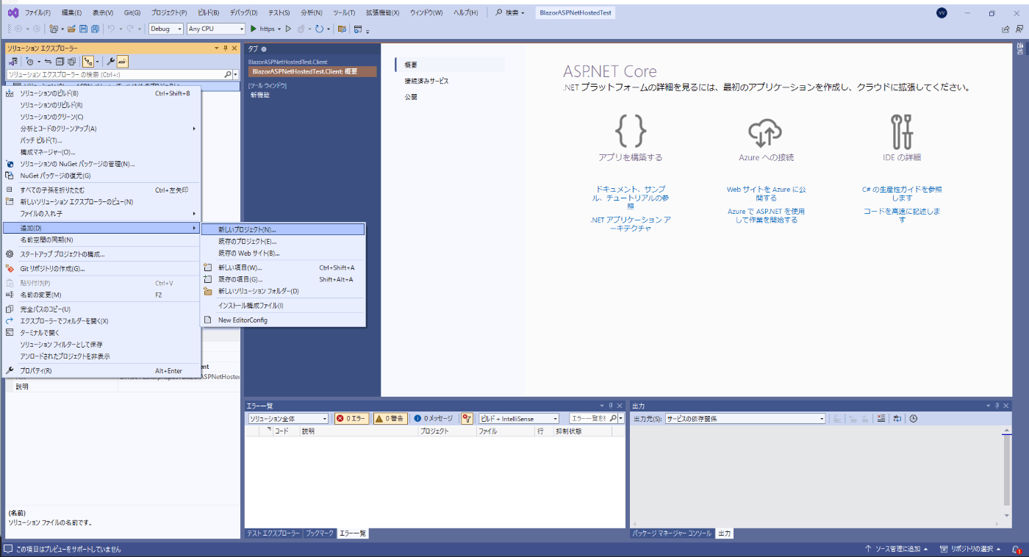Open the Output source dropdown
Screen dimensions: 1029x557
point(745,418)
